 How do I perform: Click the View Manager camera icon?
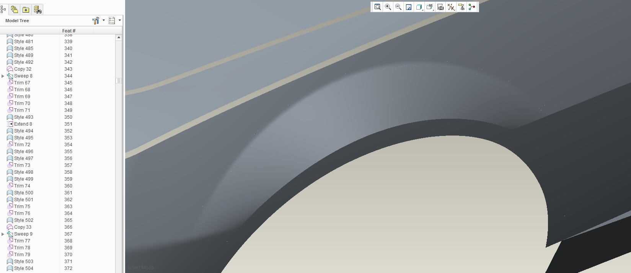(x=440, y=7)
